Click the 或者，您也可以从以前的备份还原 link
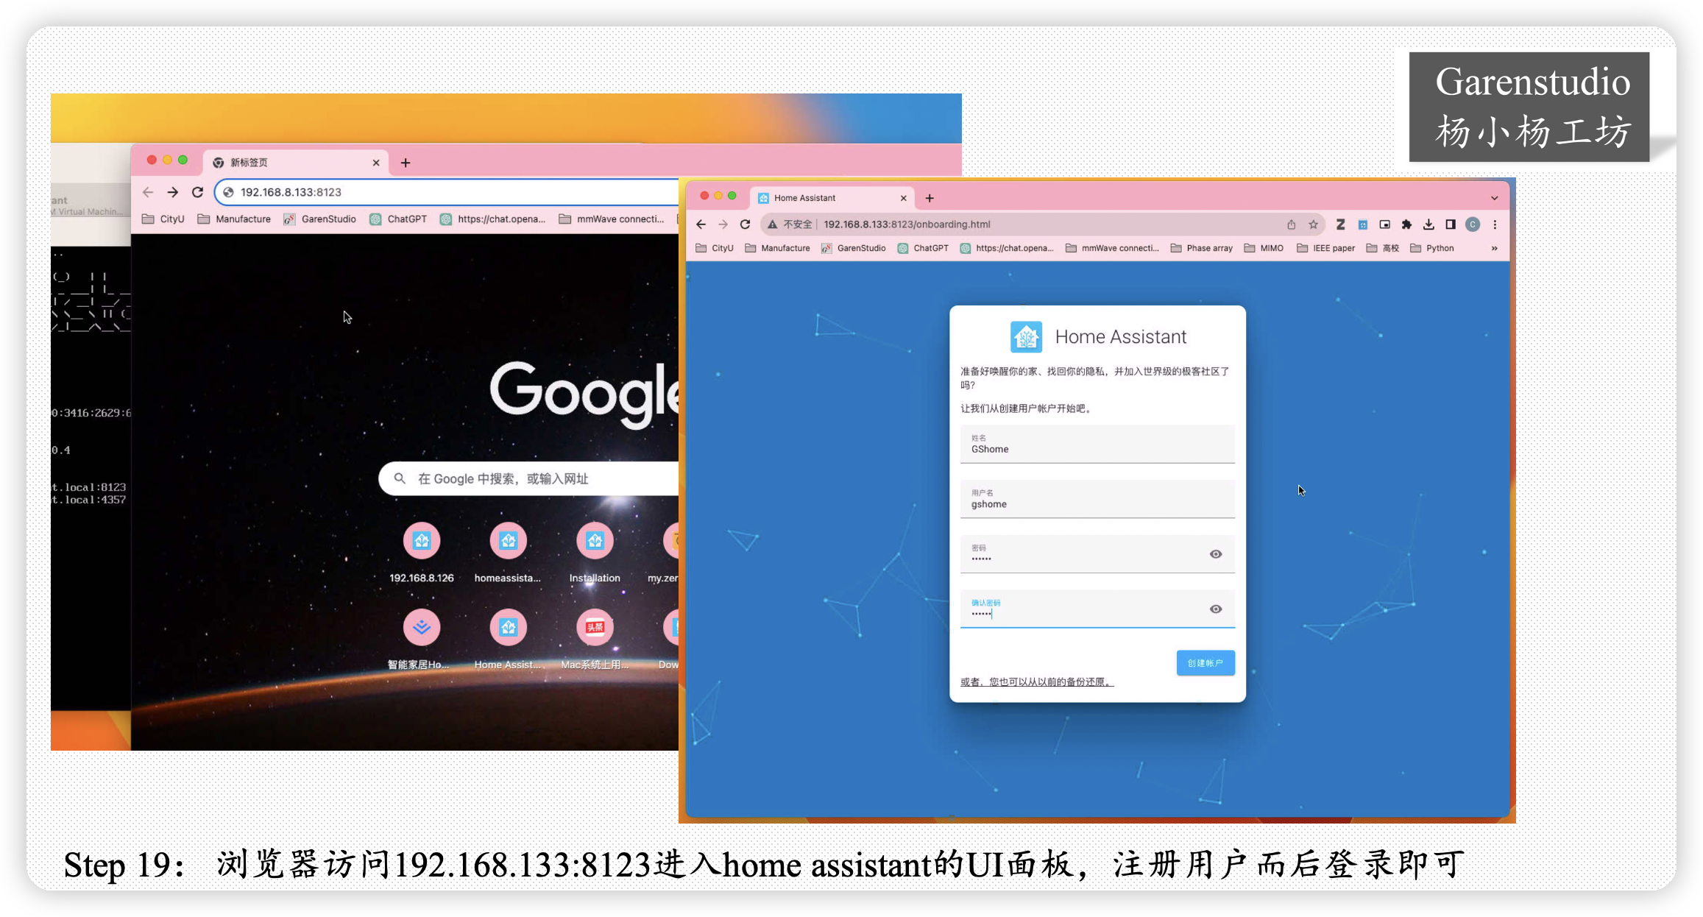 click(1035, 681)
